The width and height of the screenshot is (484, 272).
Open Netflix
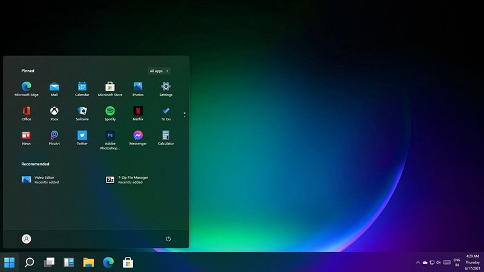[x=138, y=114]
